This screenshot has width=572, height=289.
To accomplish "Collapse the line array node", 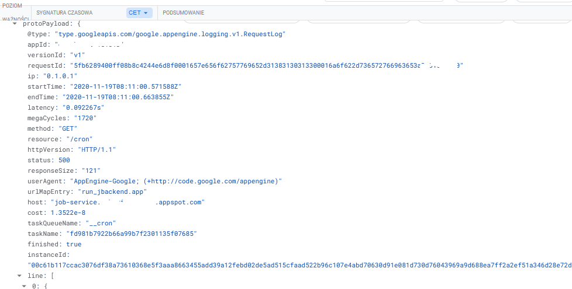I will coord(20,276).
